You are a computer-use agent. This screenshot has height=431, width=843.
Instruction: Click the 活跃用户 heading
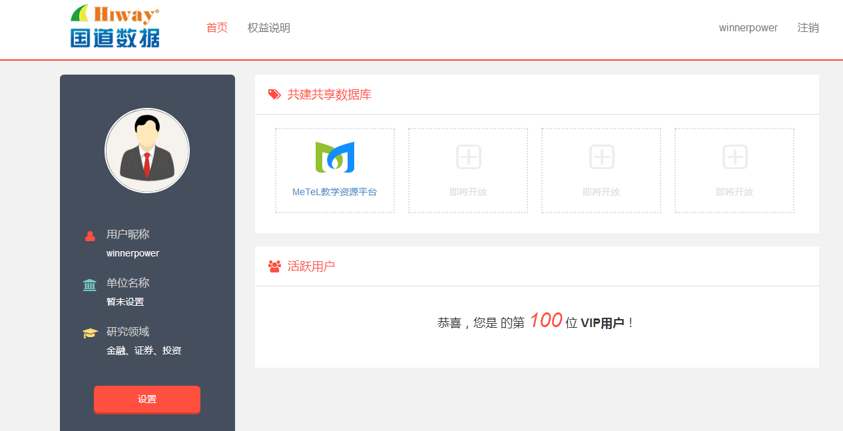(312, 266)
